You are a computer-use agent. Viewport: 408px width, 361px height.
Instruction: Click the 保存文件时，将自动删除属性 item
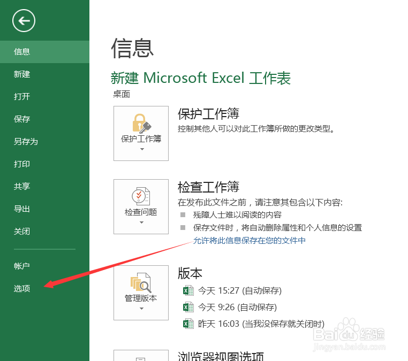click(277, 228)
